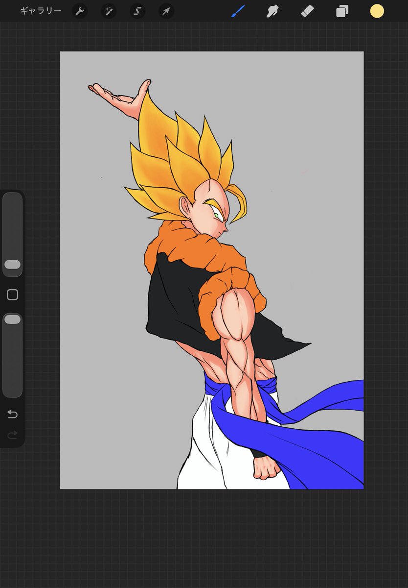The width and height of the screenshot is (408, 588).
Task: Redo the action with forward arrow
Action: pos(12,434)
